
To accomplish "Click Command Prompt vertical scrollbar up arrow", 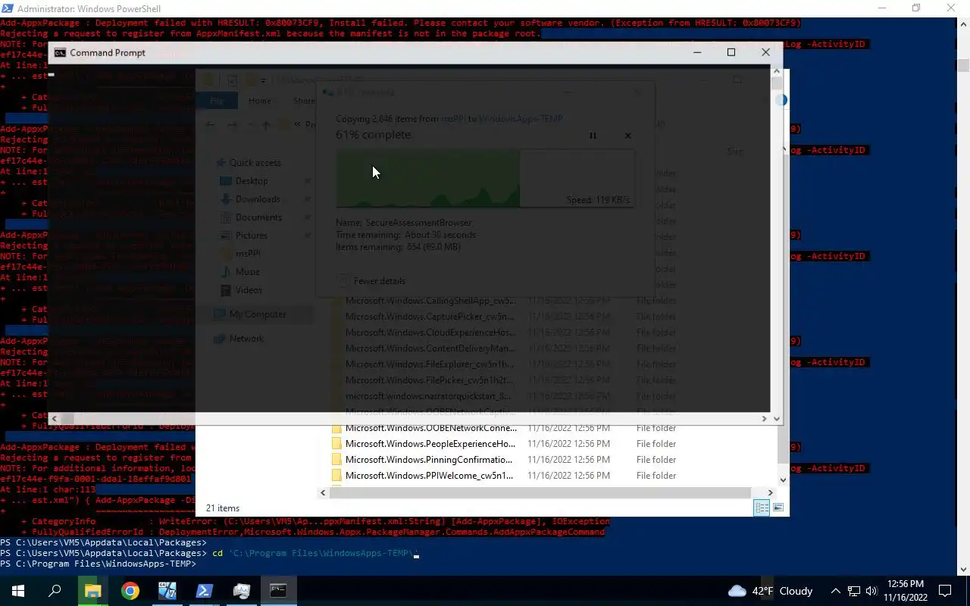I will pos(777,70).
